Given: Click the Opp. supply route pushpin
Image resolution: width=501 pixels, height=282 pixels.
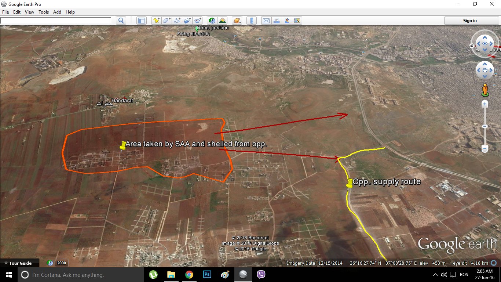Looking at the screenshot, I should click(x=350, y=183).
